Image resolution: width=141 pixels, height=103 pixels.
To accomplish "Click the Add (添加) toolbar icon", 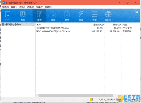I will click(x=53, y=14).
